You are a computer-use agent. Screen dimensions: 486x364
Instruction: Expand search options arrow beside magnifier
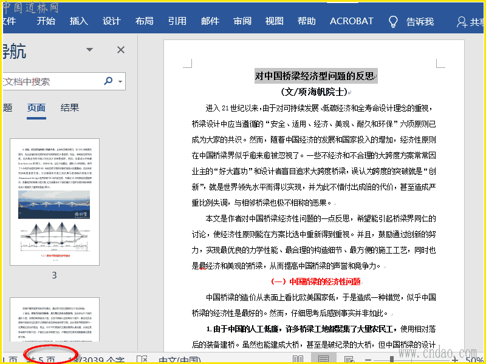pyautogui.click(x=120, y=82)
